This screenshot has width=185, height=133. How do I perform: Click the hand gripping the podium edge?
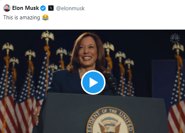pos(36,116)
